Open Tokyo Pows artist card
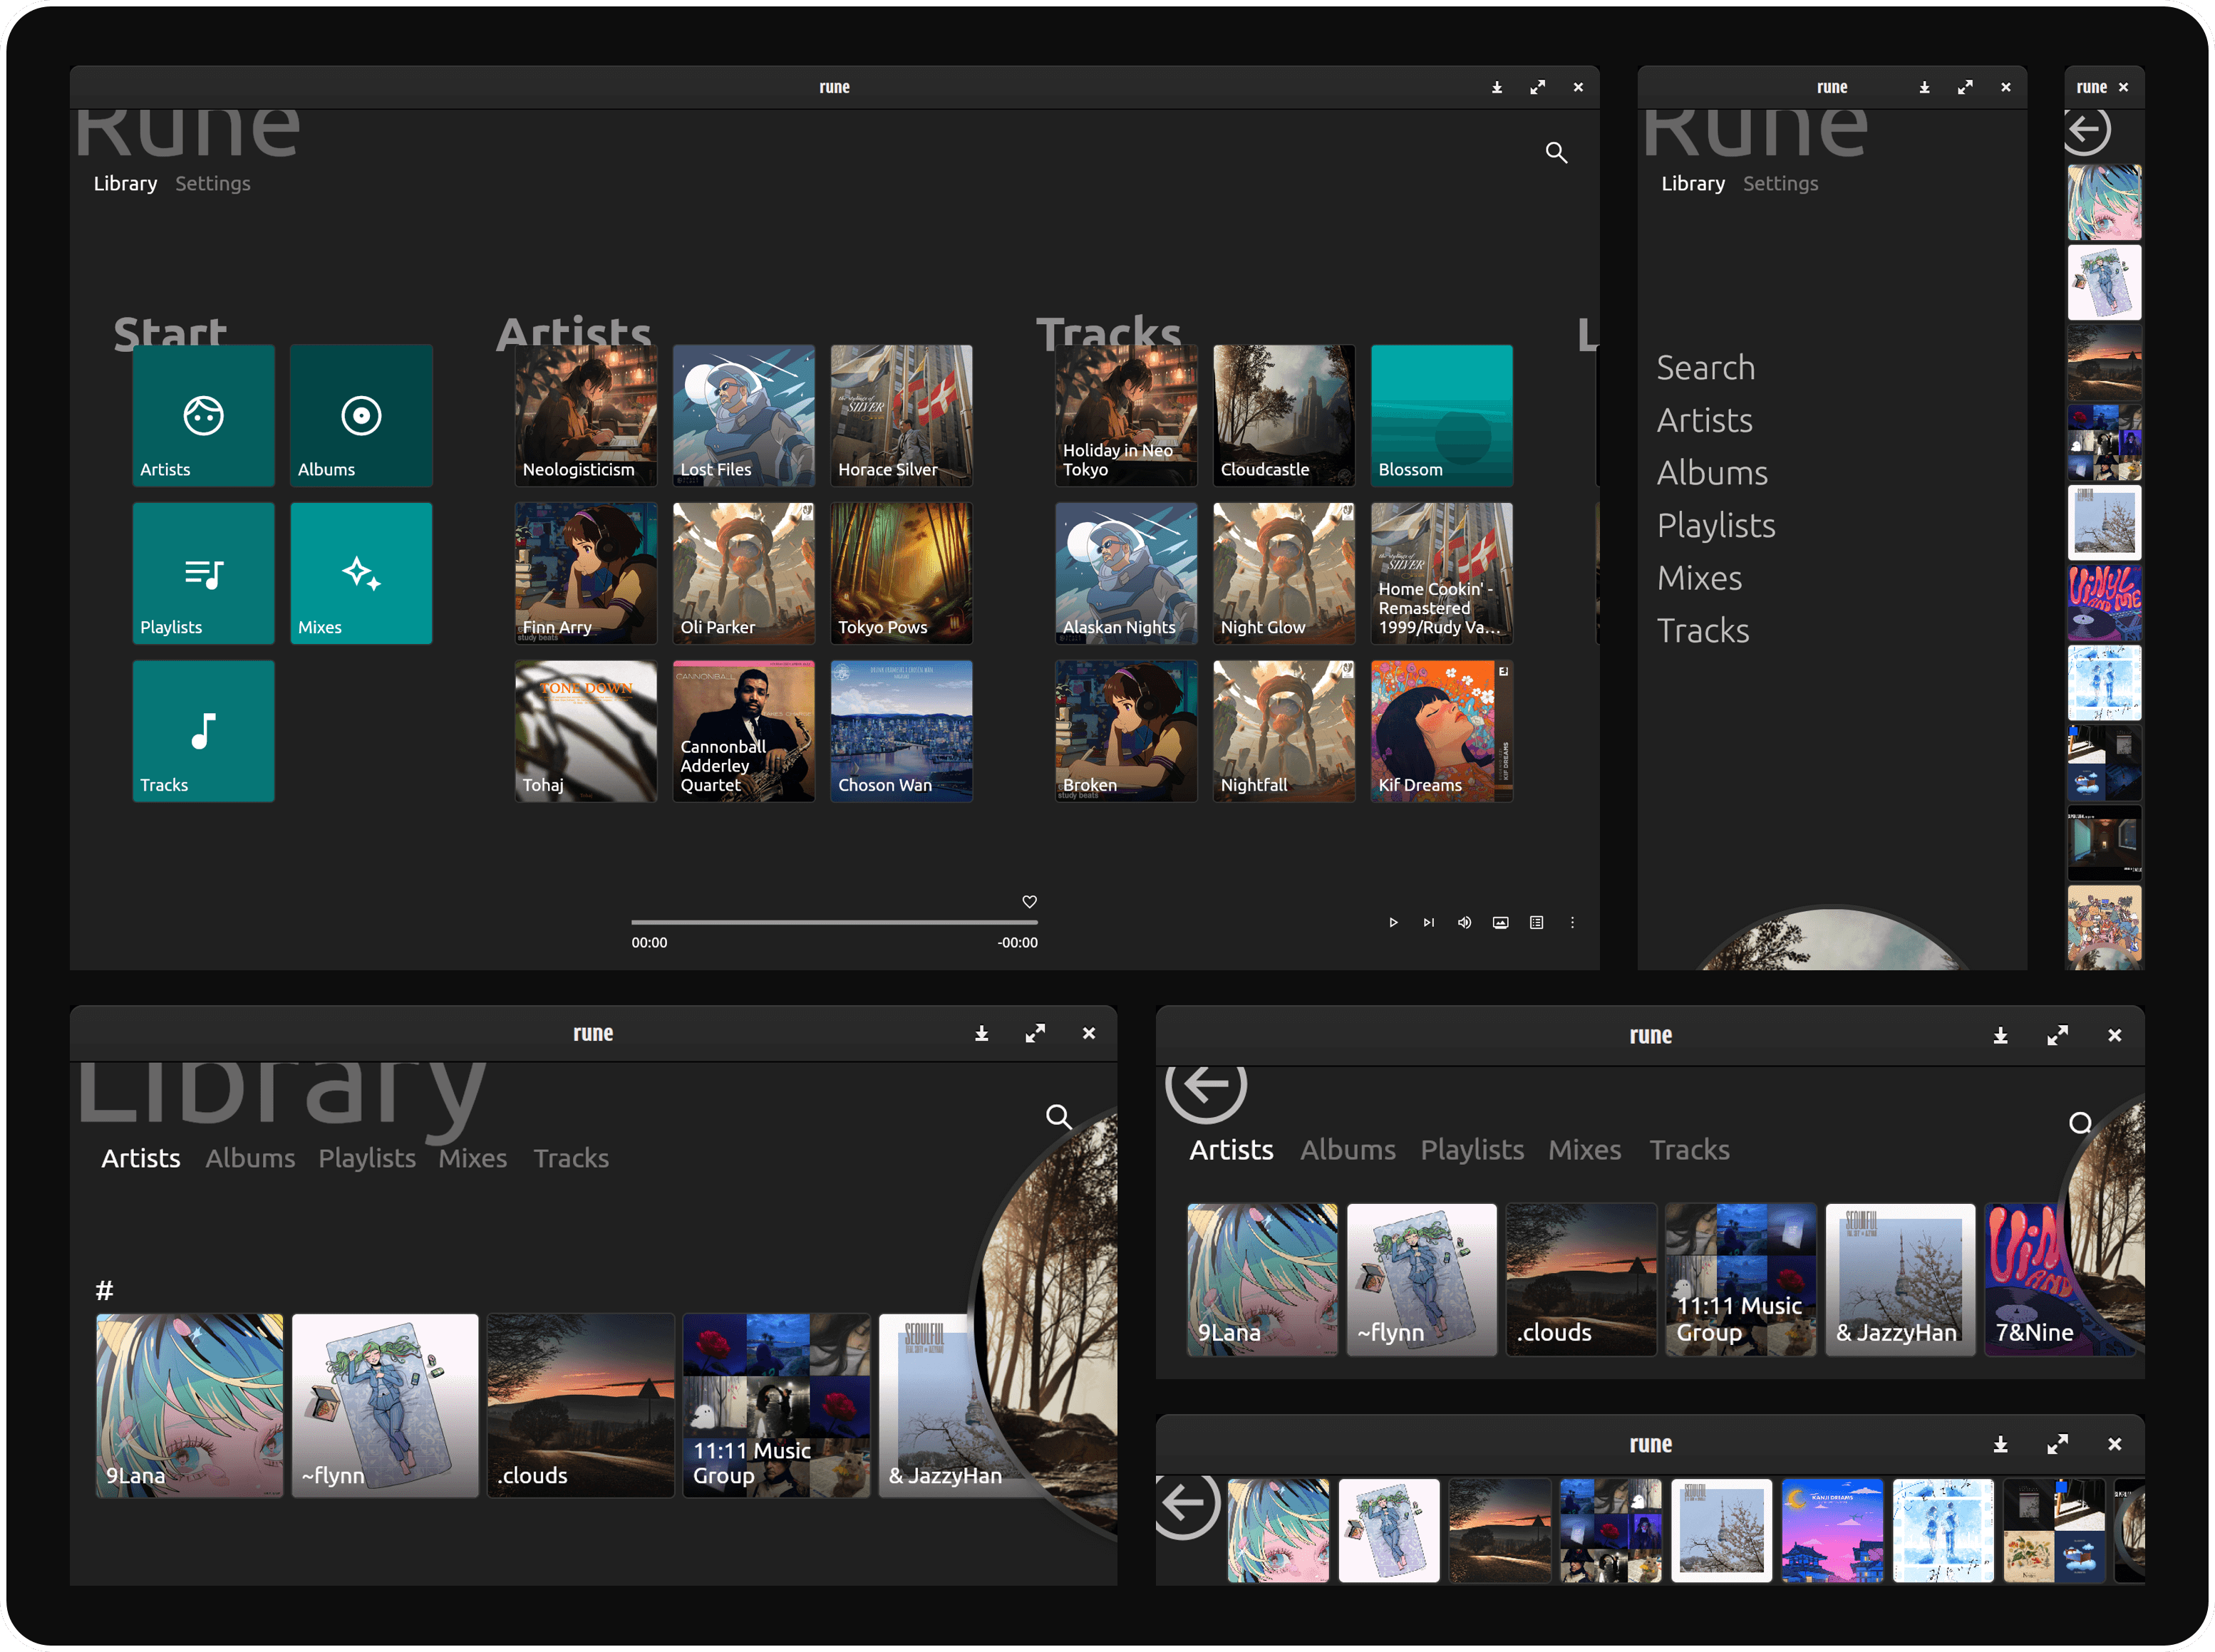The height and width of the screenshot is (1652, 2215). pos(902,573)
